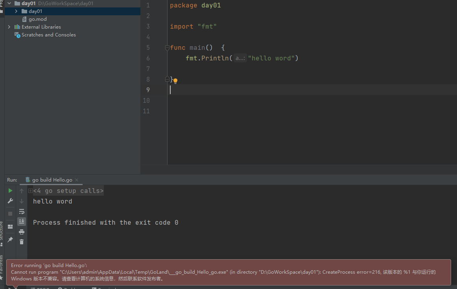Rerun the 'go build Hello.go' configuration
Viewport: 457px width, 289px height.
[10, 191]
